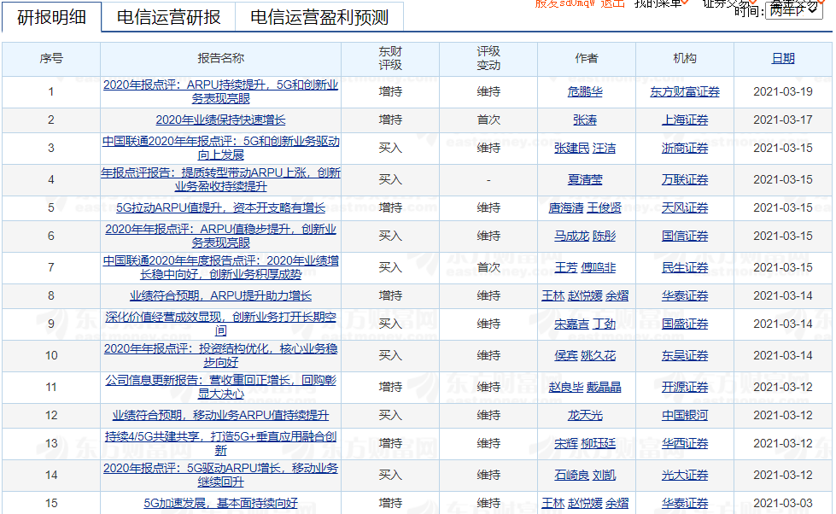The height and width of the screenshot is (514, 836).
Task: Open institution 天风证券 link
Action: tap(685, 208)
